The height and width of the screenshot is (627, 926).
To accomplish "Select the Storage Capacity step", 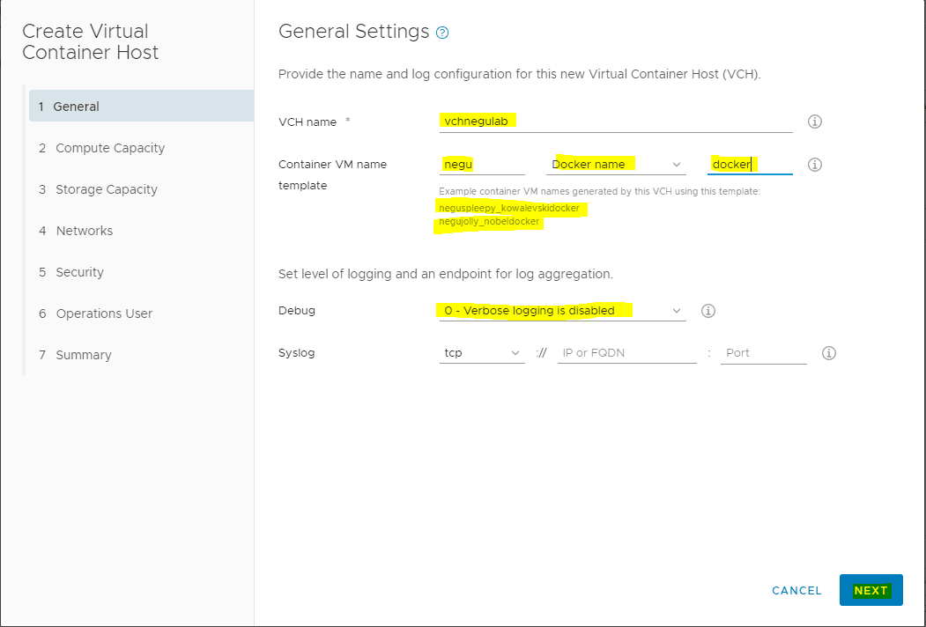I will pyautogui.click(x=107, y=189).
